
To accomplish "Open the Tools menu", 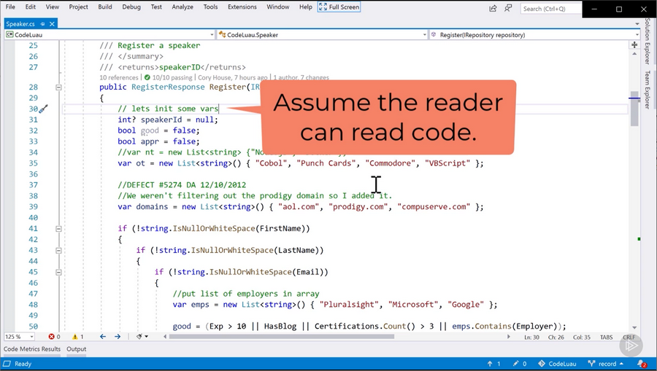I will [210, 7].
